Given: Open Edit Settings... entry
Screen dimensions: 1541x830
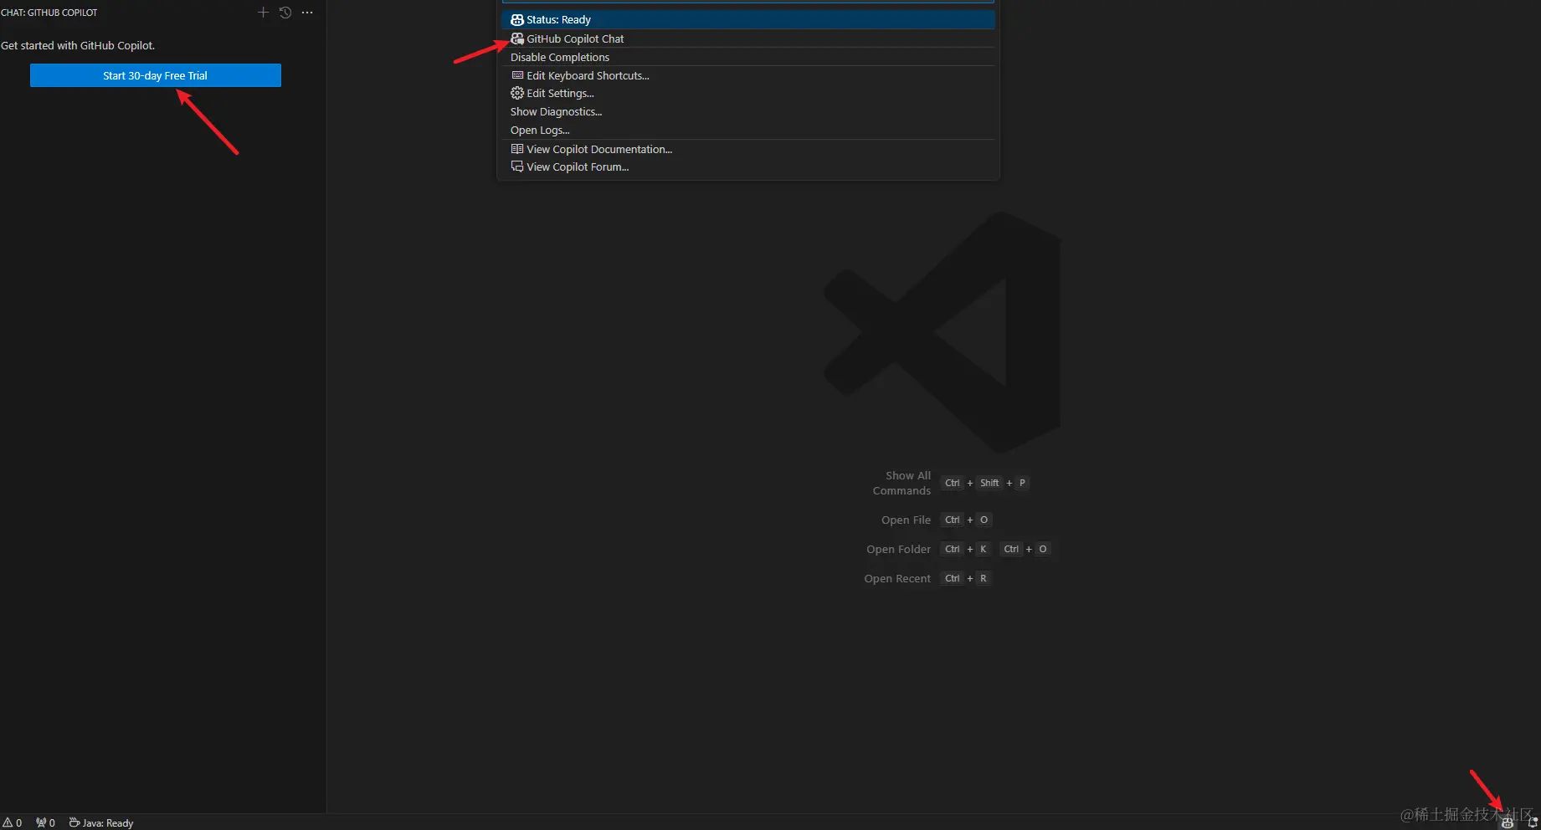Looking at the screenshot, I should point(748,93).
